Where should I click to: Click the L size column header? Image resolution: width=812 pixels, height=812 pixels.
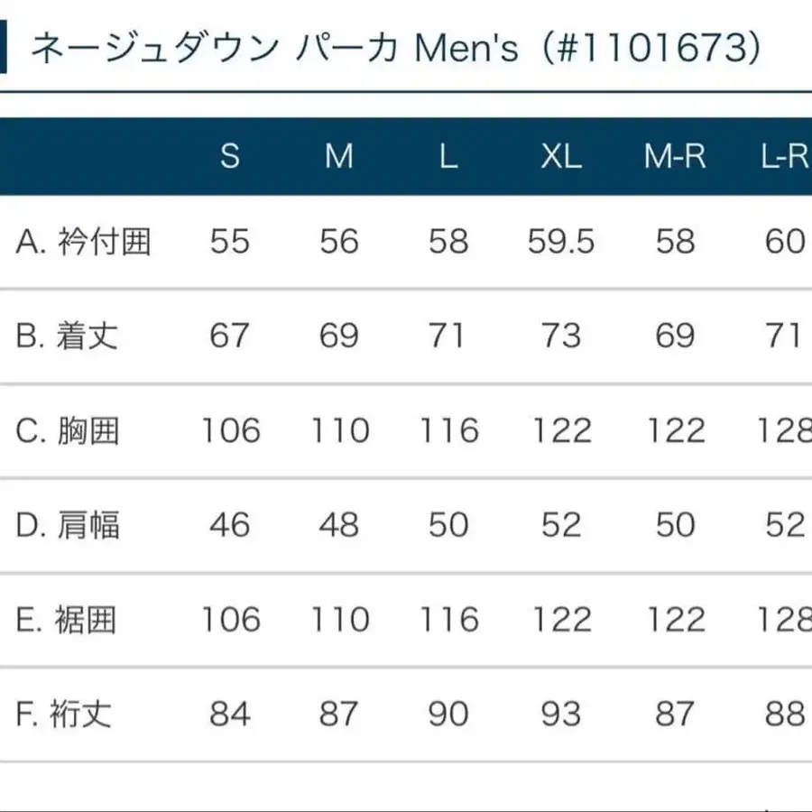tap(448, 157)
